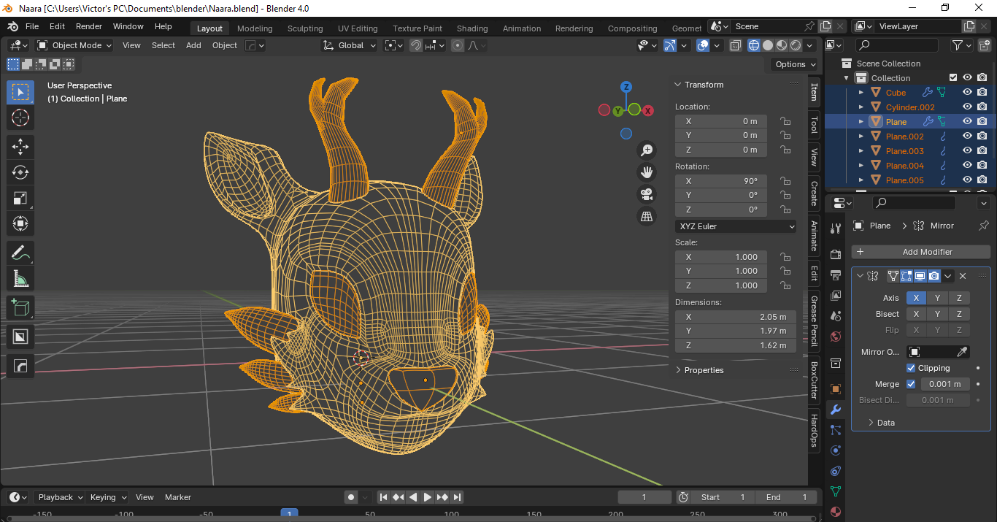The height and width of the screenshot is (522, 997).
Task: Click the Rotation X 90° field
Action: coord(721,181)
